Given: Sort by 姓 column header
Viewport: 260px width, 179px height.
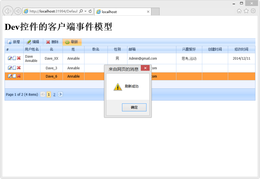Looking at the screenshot, I should click(73, 49).
